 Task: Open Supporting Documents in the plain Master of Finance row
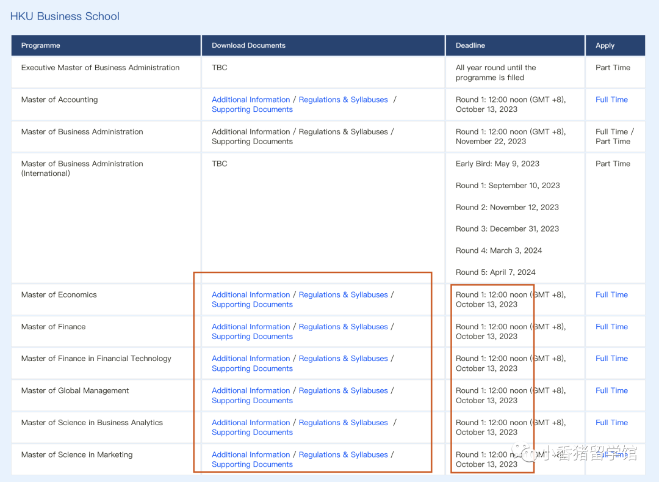(252, 337)
